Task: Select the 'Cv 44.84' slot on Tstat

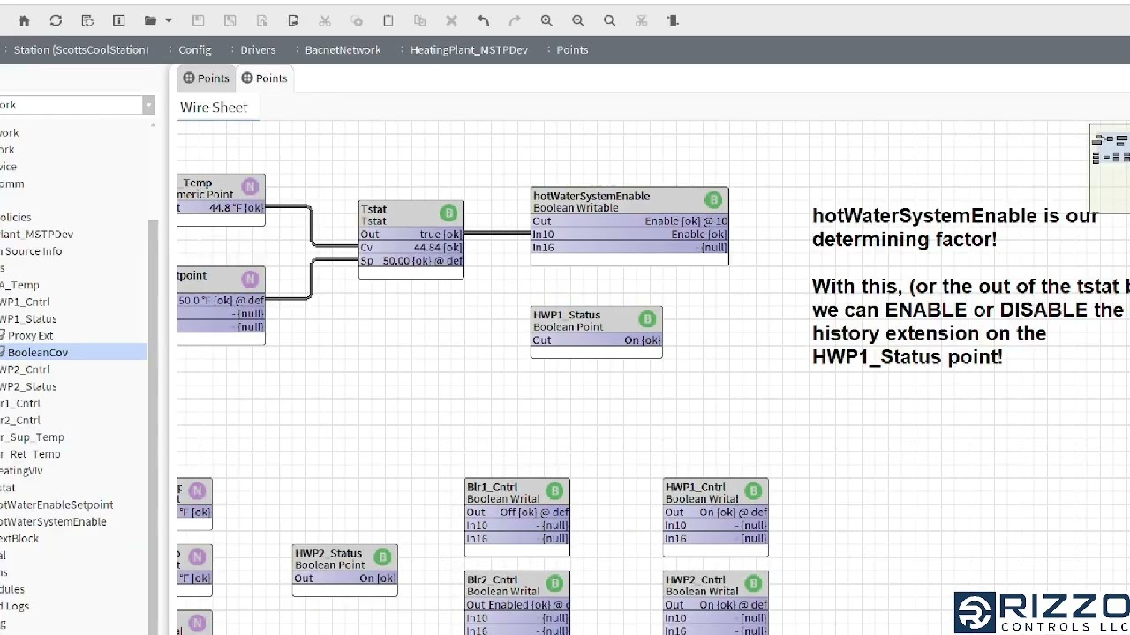Action: (411, 248)
